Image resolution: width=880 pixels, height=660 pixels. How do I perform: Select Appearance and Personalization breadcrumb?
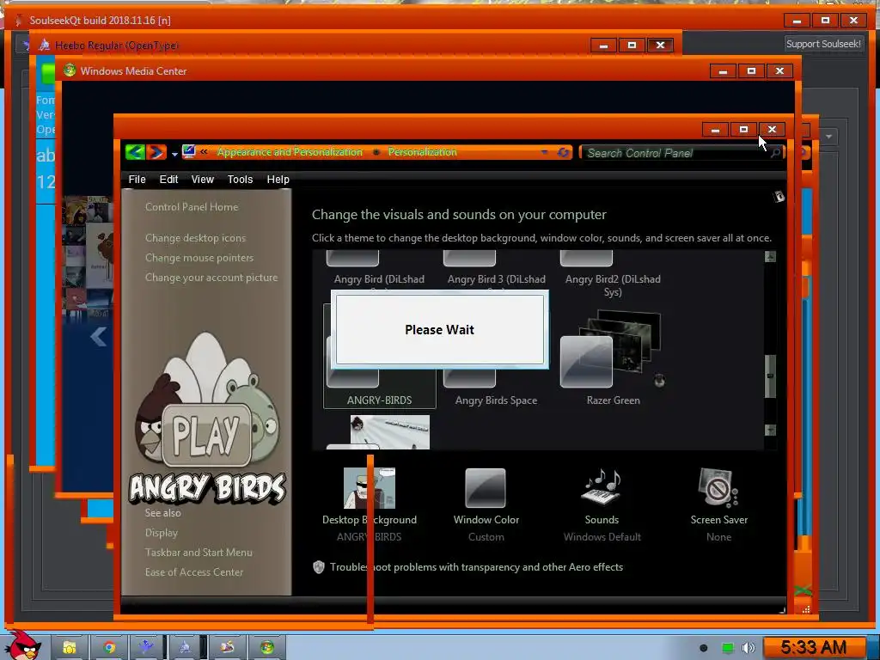coord(290,152)
